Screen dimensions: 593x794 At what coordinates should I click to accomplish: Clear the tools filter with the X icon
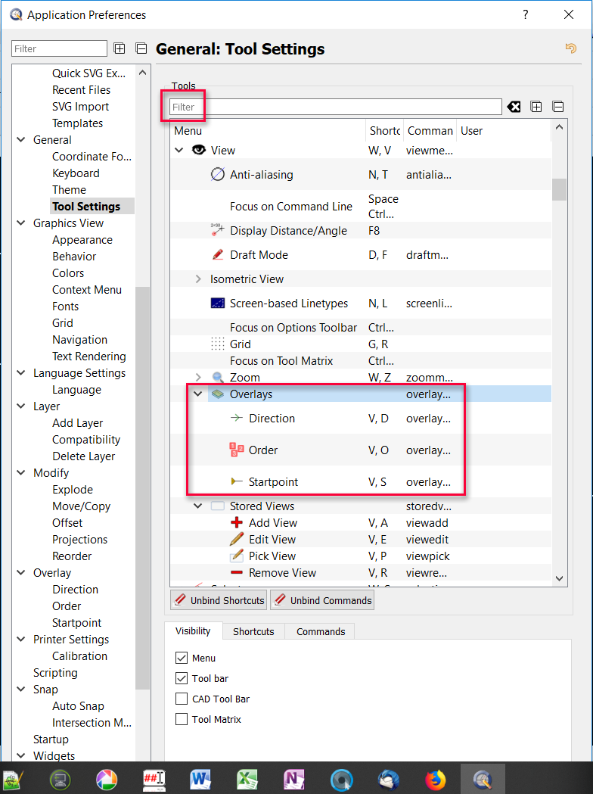click(x=514, y=107)
